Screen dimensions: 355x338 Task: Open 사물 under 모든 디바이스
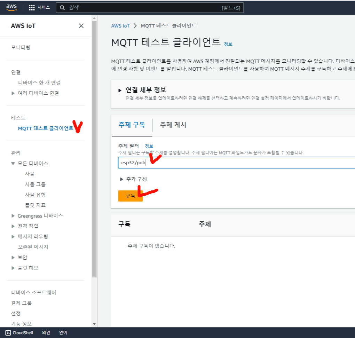click(x=30, y=174)
